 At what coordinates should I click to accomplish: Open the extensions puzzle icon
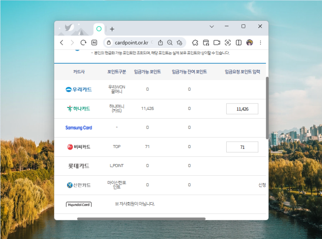[195, 42]
